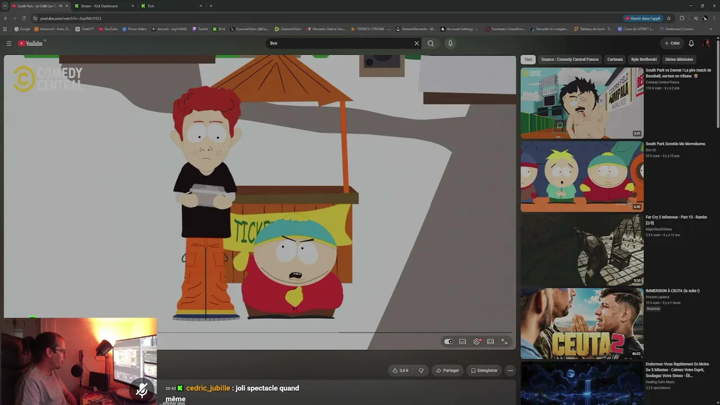The image size is (720, 405).
Task: Click the page vertical scrollbar
Action: tap(718, 84)
